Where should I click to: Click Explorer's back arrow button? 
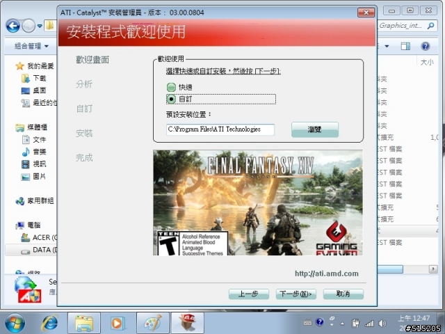tap(13, 26)
